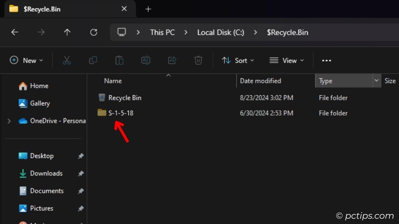
Task: Select Local Disk (C:) in address bar
Action: (220, 32)
